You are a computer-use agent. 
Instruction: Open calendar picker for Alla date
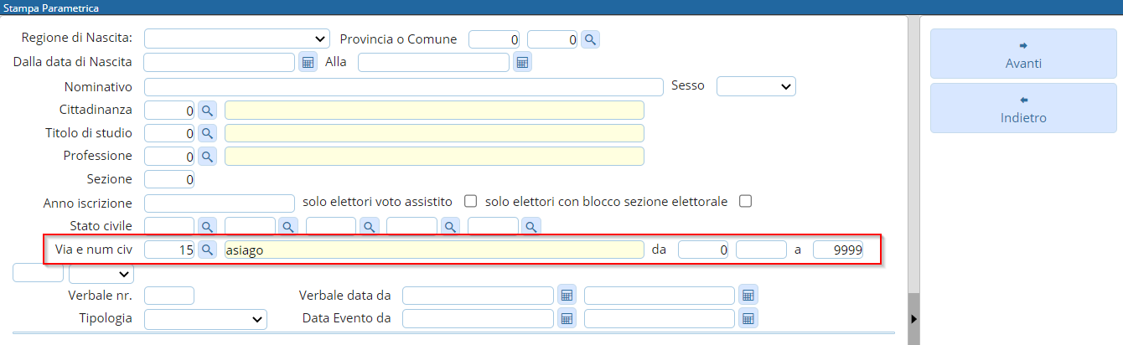point(522,63)
